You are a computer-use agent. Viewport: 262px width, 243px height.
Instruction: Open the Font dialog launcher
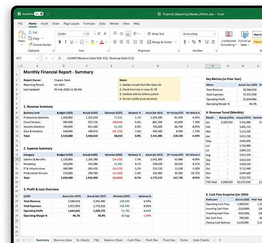point(108,50)
